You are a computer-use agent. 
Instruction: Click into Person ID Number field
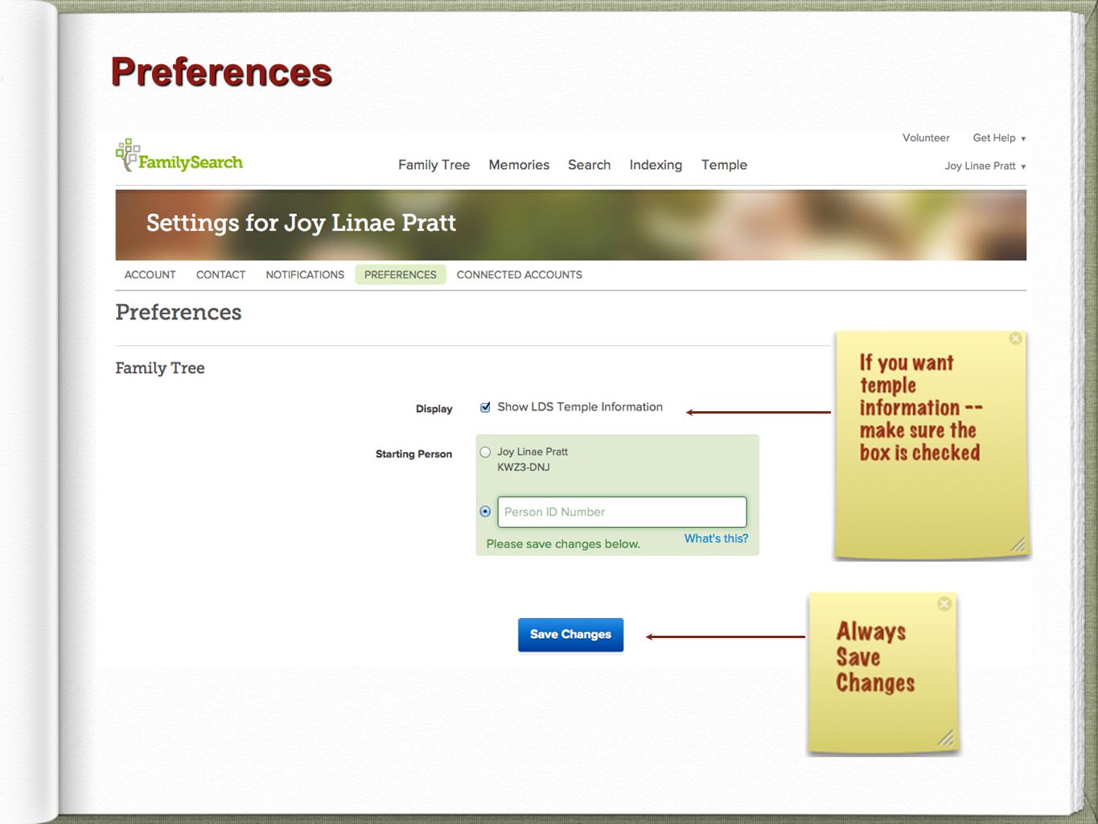pyautogui.click(x=622, y=512)
